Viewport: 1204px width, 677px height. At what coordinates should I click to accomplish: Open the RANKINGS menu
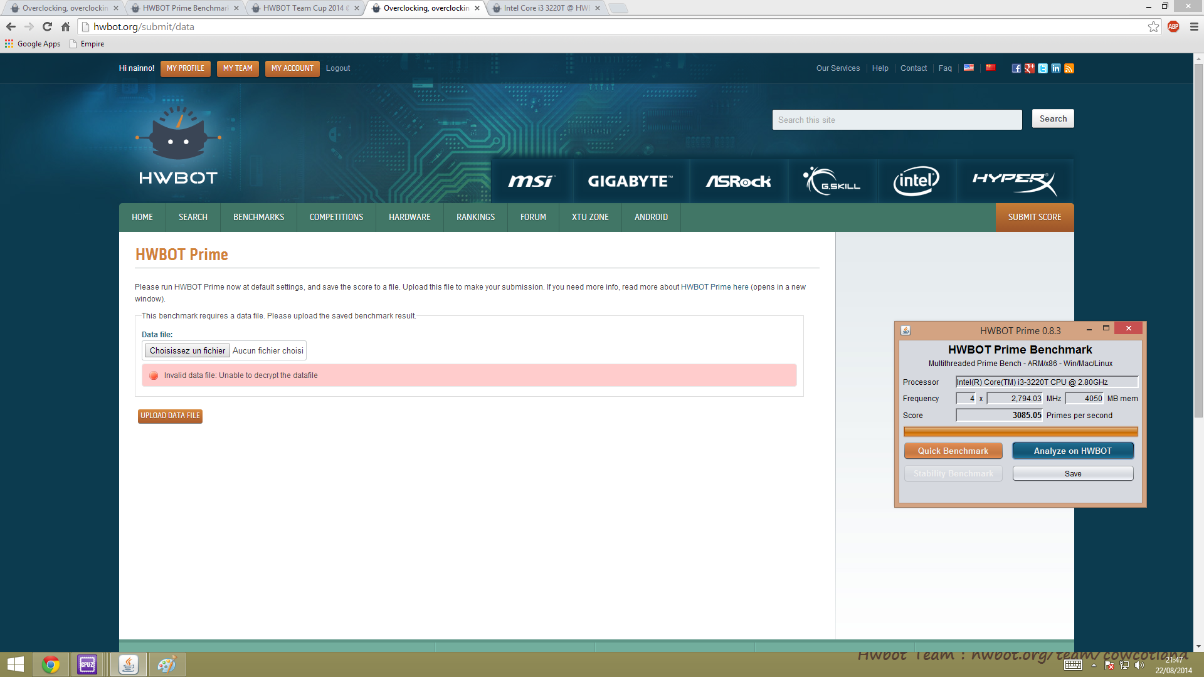tap(475, 217)
